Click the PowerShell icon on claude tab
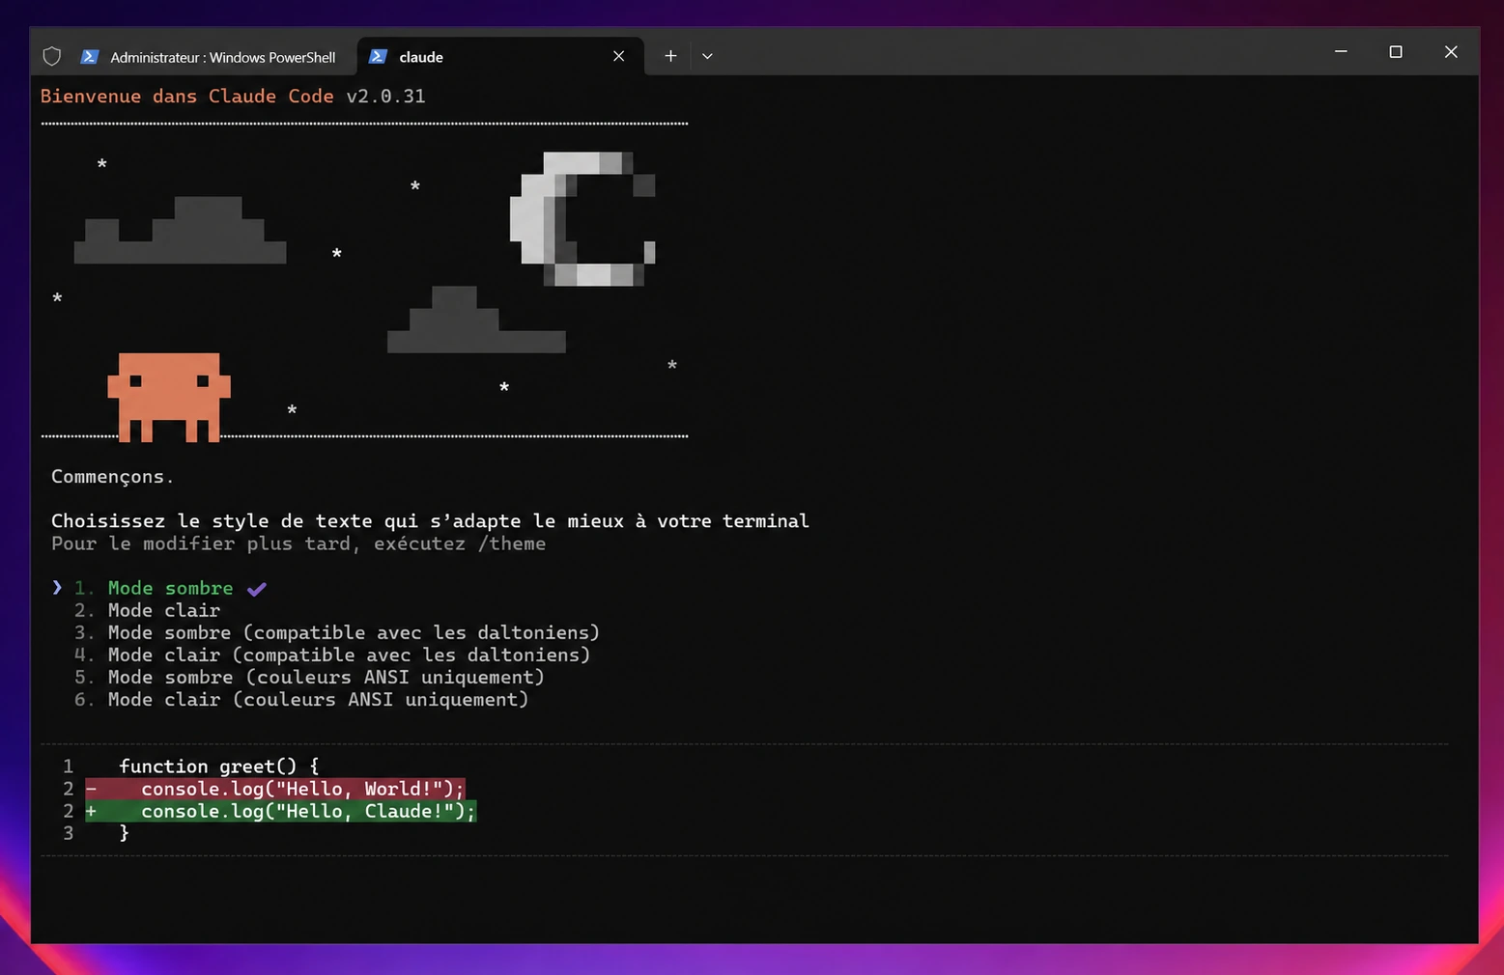 (379, 57)
